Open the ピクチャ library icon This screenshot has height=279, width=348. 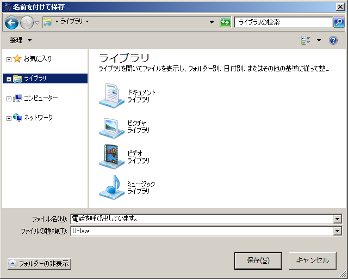(x=111, y=126)
